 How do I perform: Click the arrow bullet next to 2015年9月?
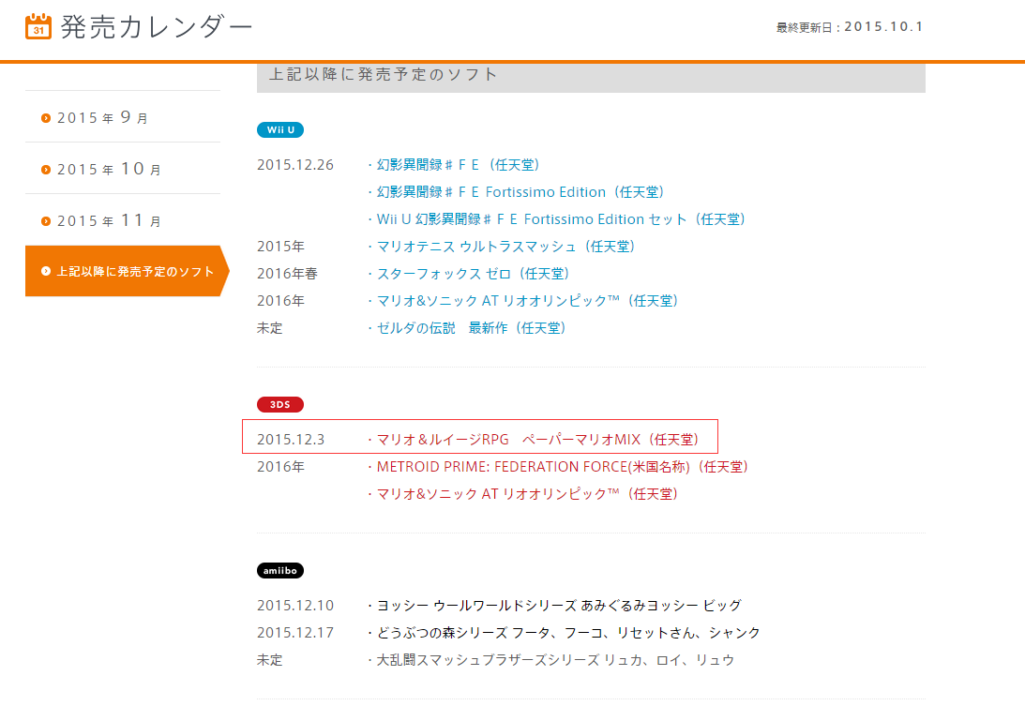click(46, 118)
